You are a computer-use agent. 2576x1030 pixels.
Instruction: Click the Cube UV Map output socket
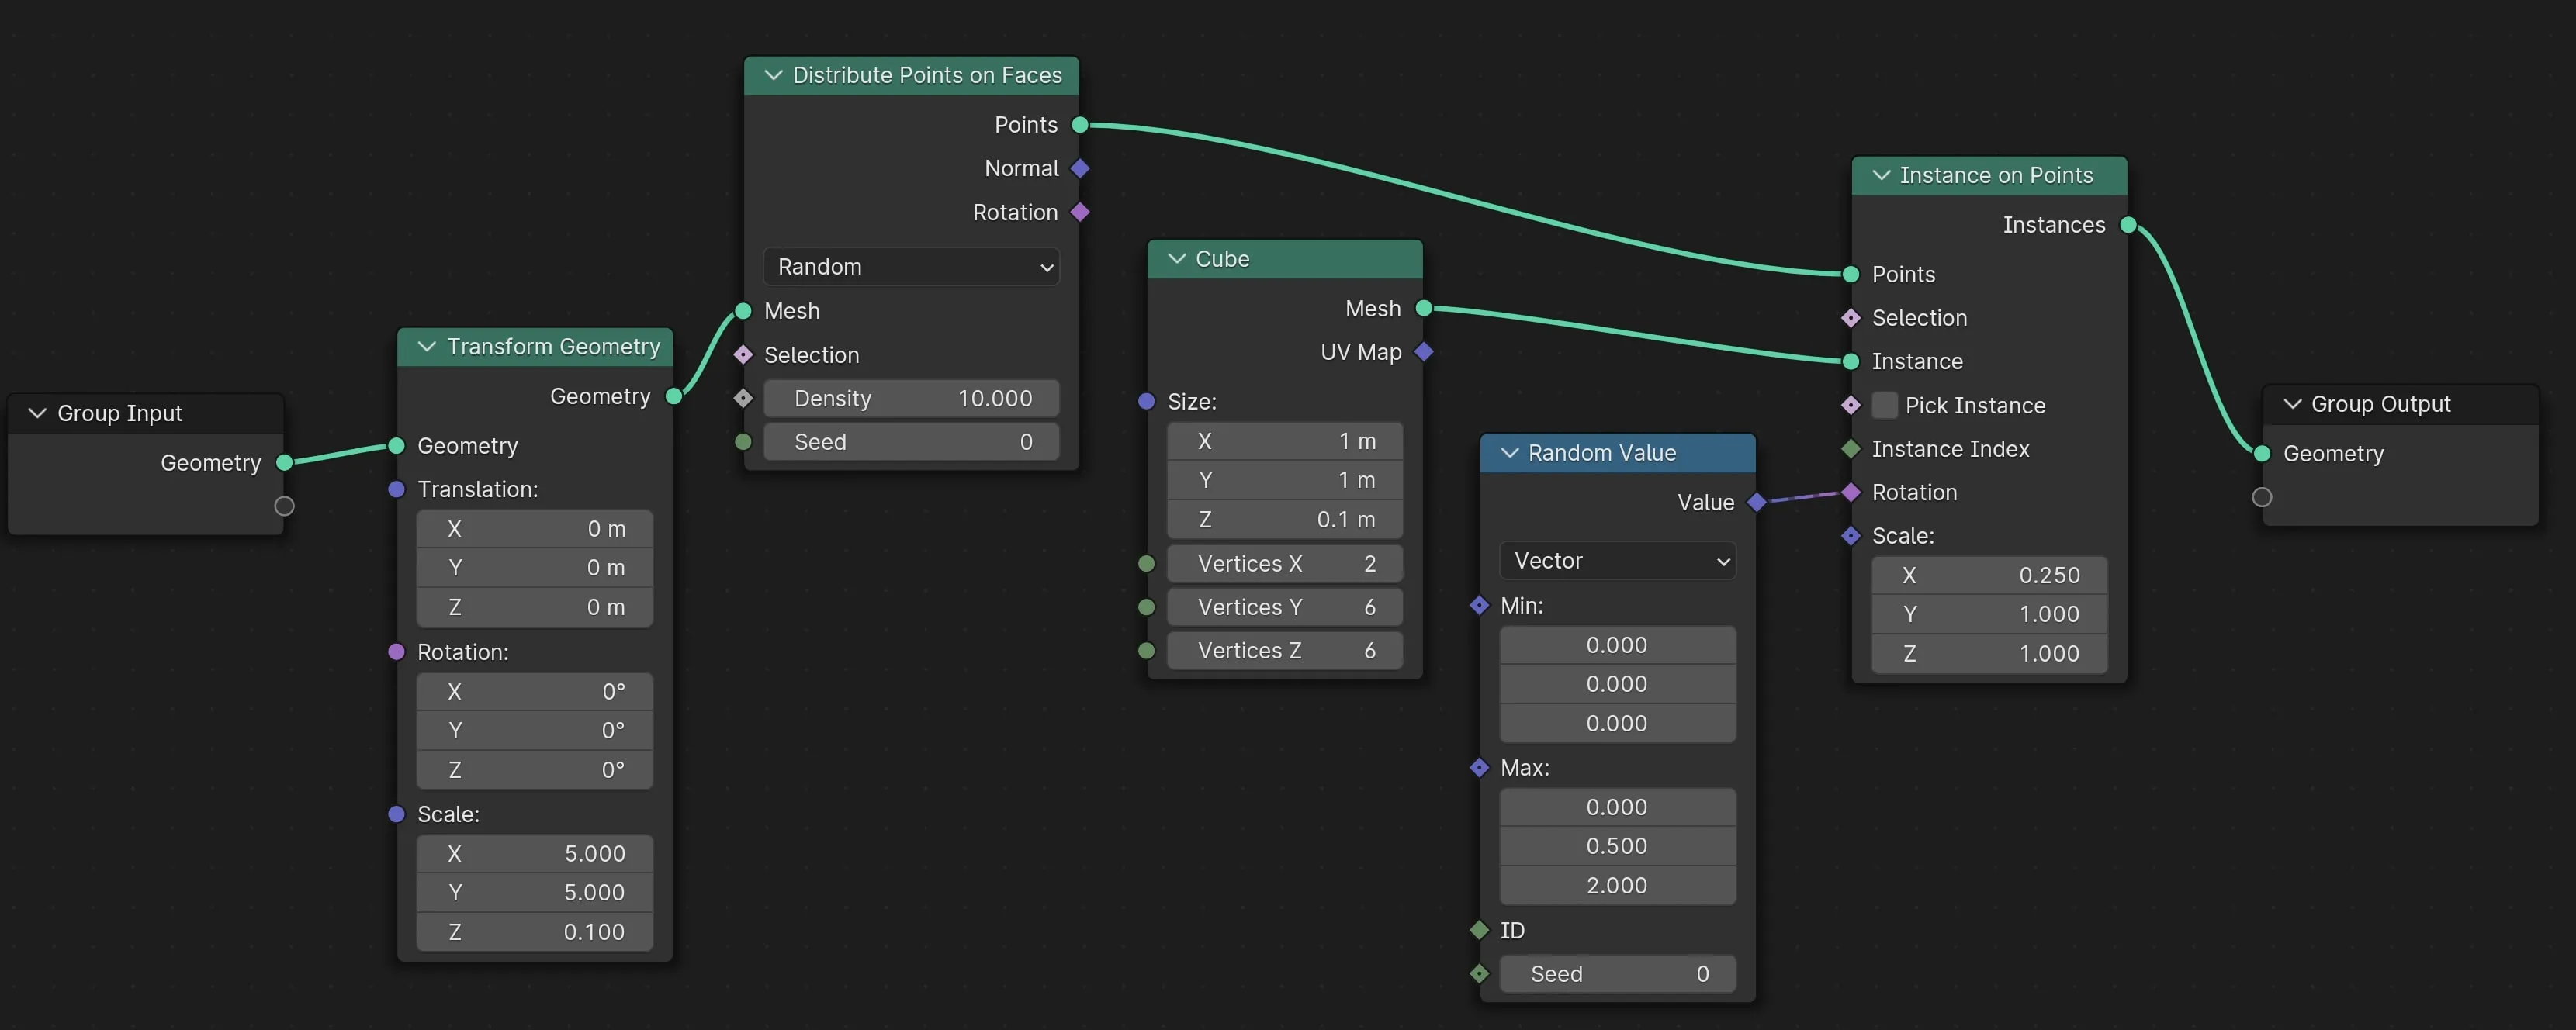[x=1424, y=352]
